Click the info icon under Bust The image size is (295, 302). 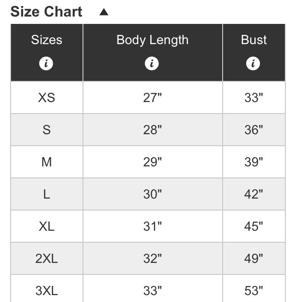click(x=253, y=63)
